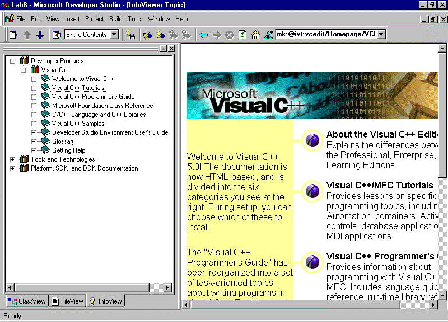Click the topic pane's horizontal scroll right arrow
The width and height of the screenshot is (448, 322).
433,305
